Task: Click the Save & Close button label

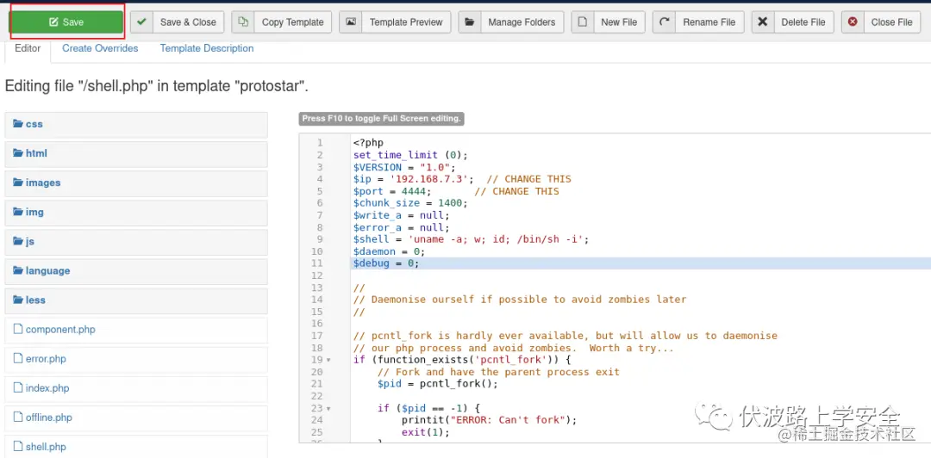Action: point(188,22)
